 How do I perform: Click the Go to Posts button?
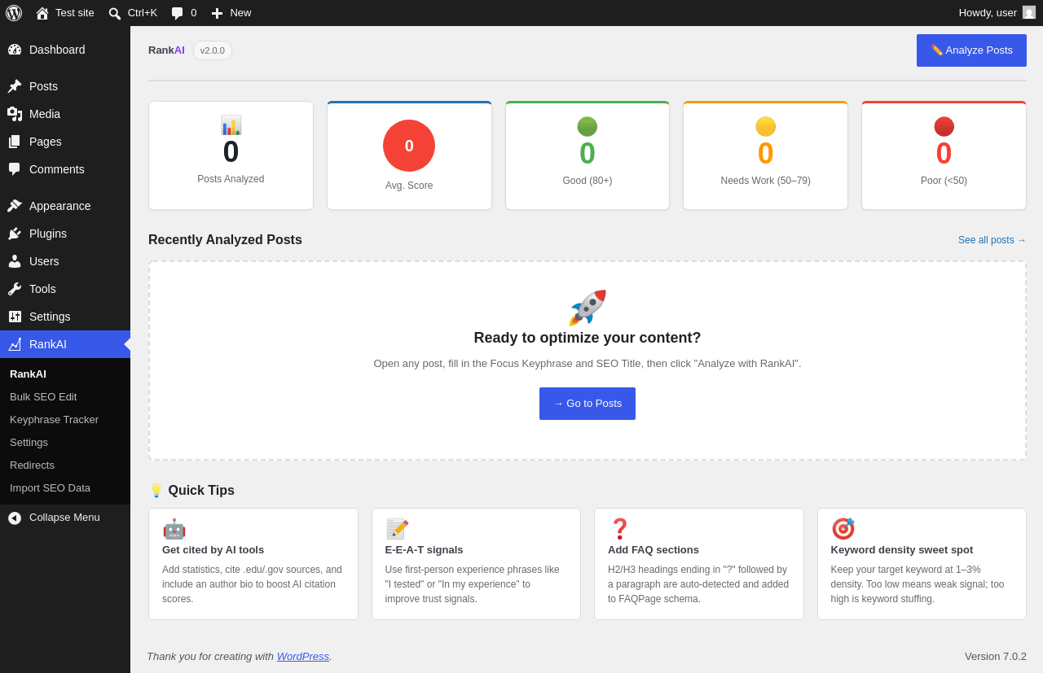[x=588, y=404]
